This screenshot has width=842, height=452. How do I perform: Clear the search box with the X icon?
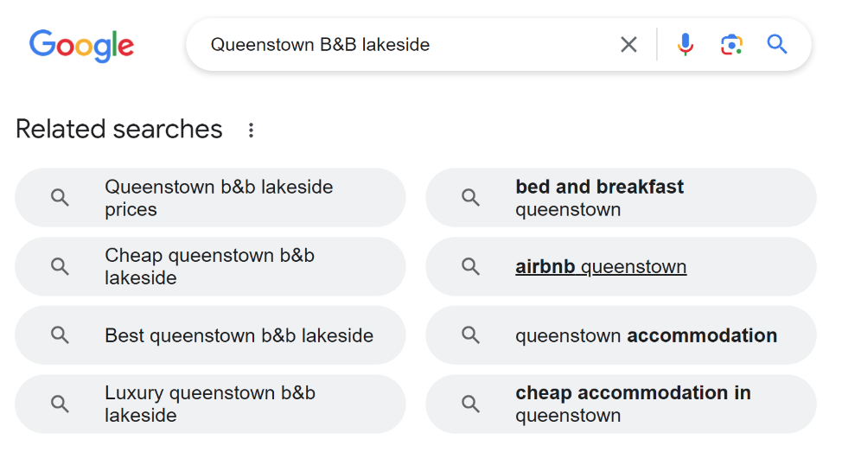[628, 45]
